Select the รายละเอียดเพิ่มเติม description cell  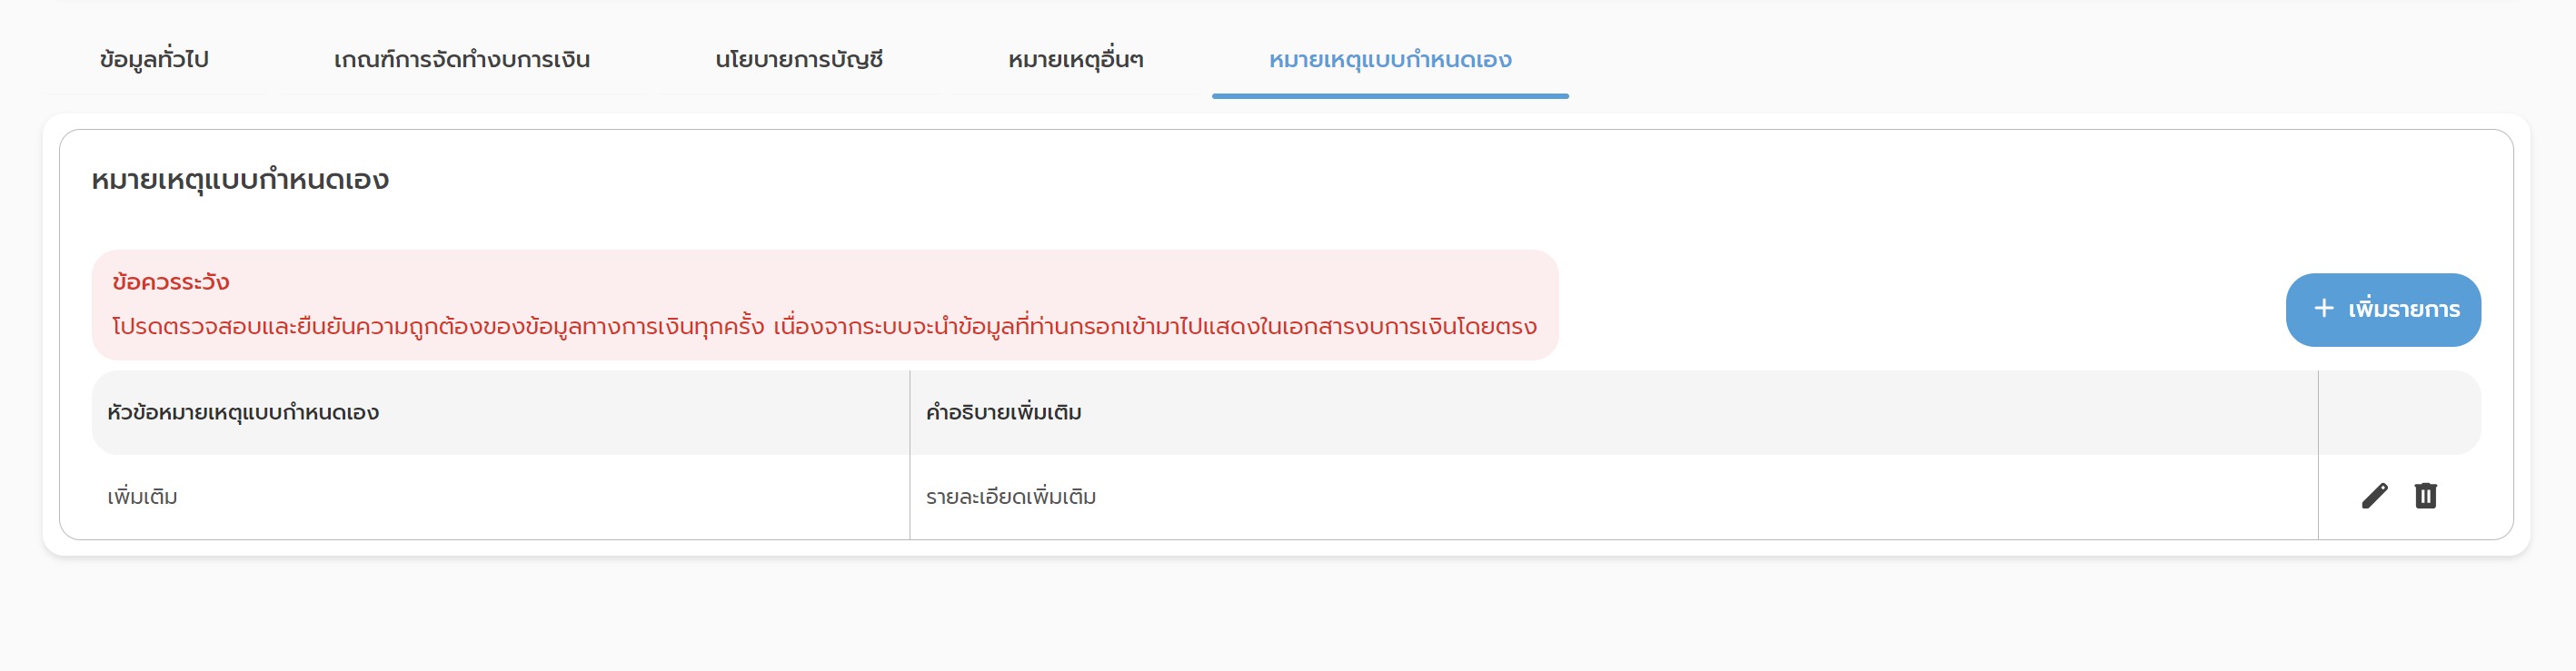(x=1011, y=497)
